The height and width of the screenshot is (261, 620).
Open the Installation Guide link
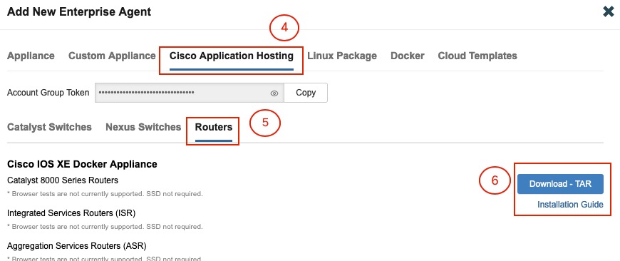pos(570,205)
